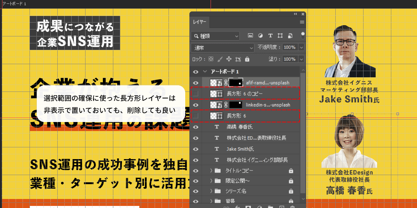Click the 長方形 6 shape layer thumbnail

[x=216, y=116]
